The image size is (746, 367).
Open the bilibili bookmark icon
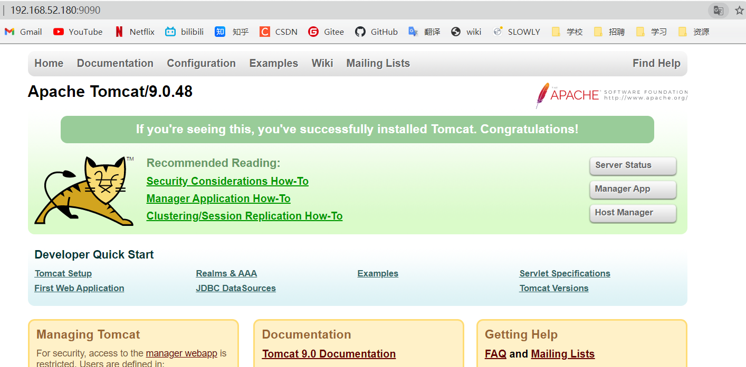coord(170,32)
